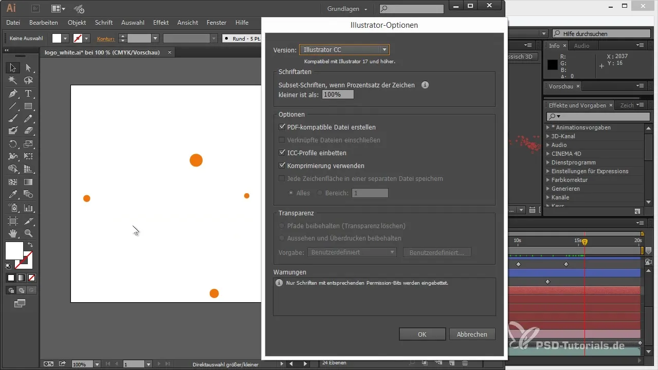
Task: Select the Blob Brush tool
Action: [13, 131]
